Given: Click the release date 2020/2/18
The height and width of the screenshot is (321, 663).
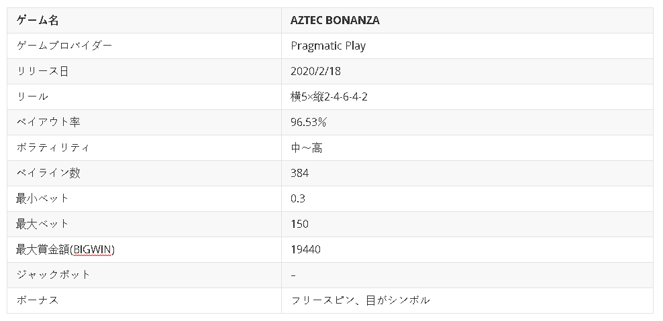Looking at the screenshot, I should [x=311, y=71].
